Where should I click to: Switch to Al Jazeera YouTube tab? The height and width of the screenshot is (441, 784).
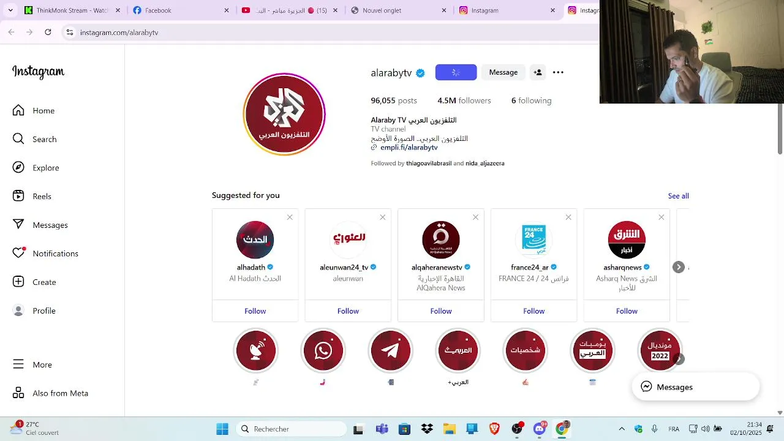(288, 10)
